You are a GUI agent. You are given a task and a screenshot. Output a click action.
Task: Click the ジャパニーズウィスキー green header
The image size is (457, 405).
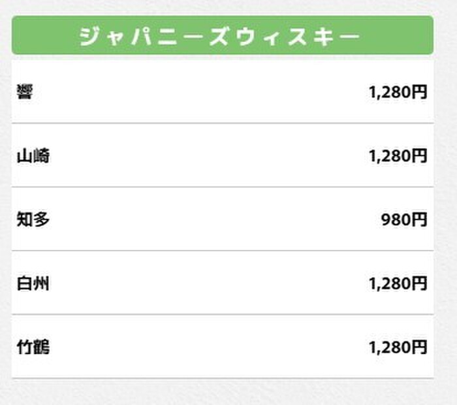pyautogui.click(x=223, y=35)
